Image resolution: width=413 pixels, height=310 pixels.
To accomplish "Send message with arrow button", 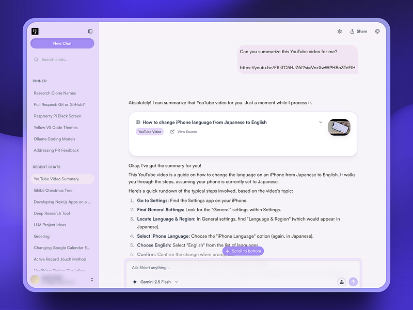I will (353, 282).
